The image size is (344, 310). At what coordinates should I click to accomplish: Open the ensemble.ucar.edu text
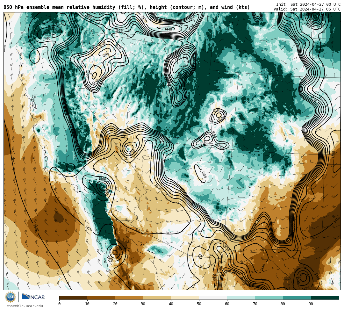click(x=25, y=306)
